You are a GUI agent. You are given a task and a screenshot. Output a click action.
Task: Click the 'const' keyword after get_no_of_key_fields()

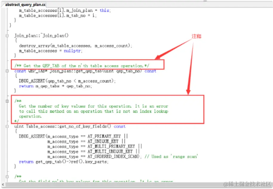(119, 126)
